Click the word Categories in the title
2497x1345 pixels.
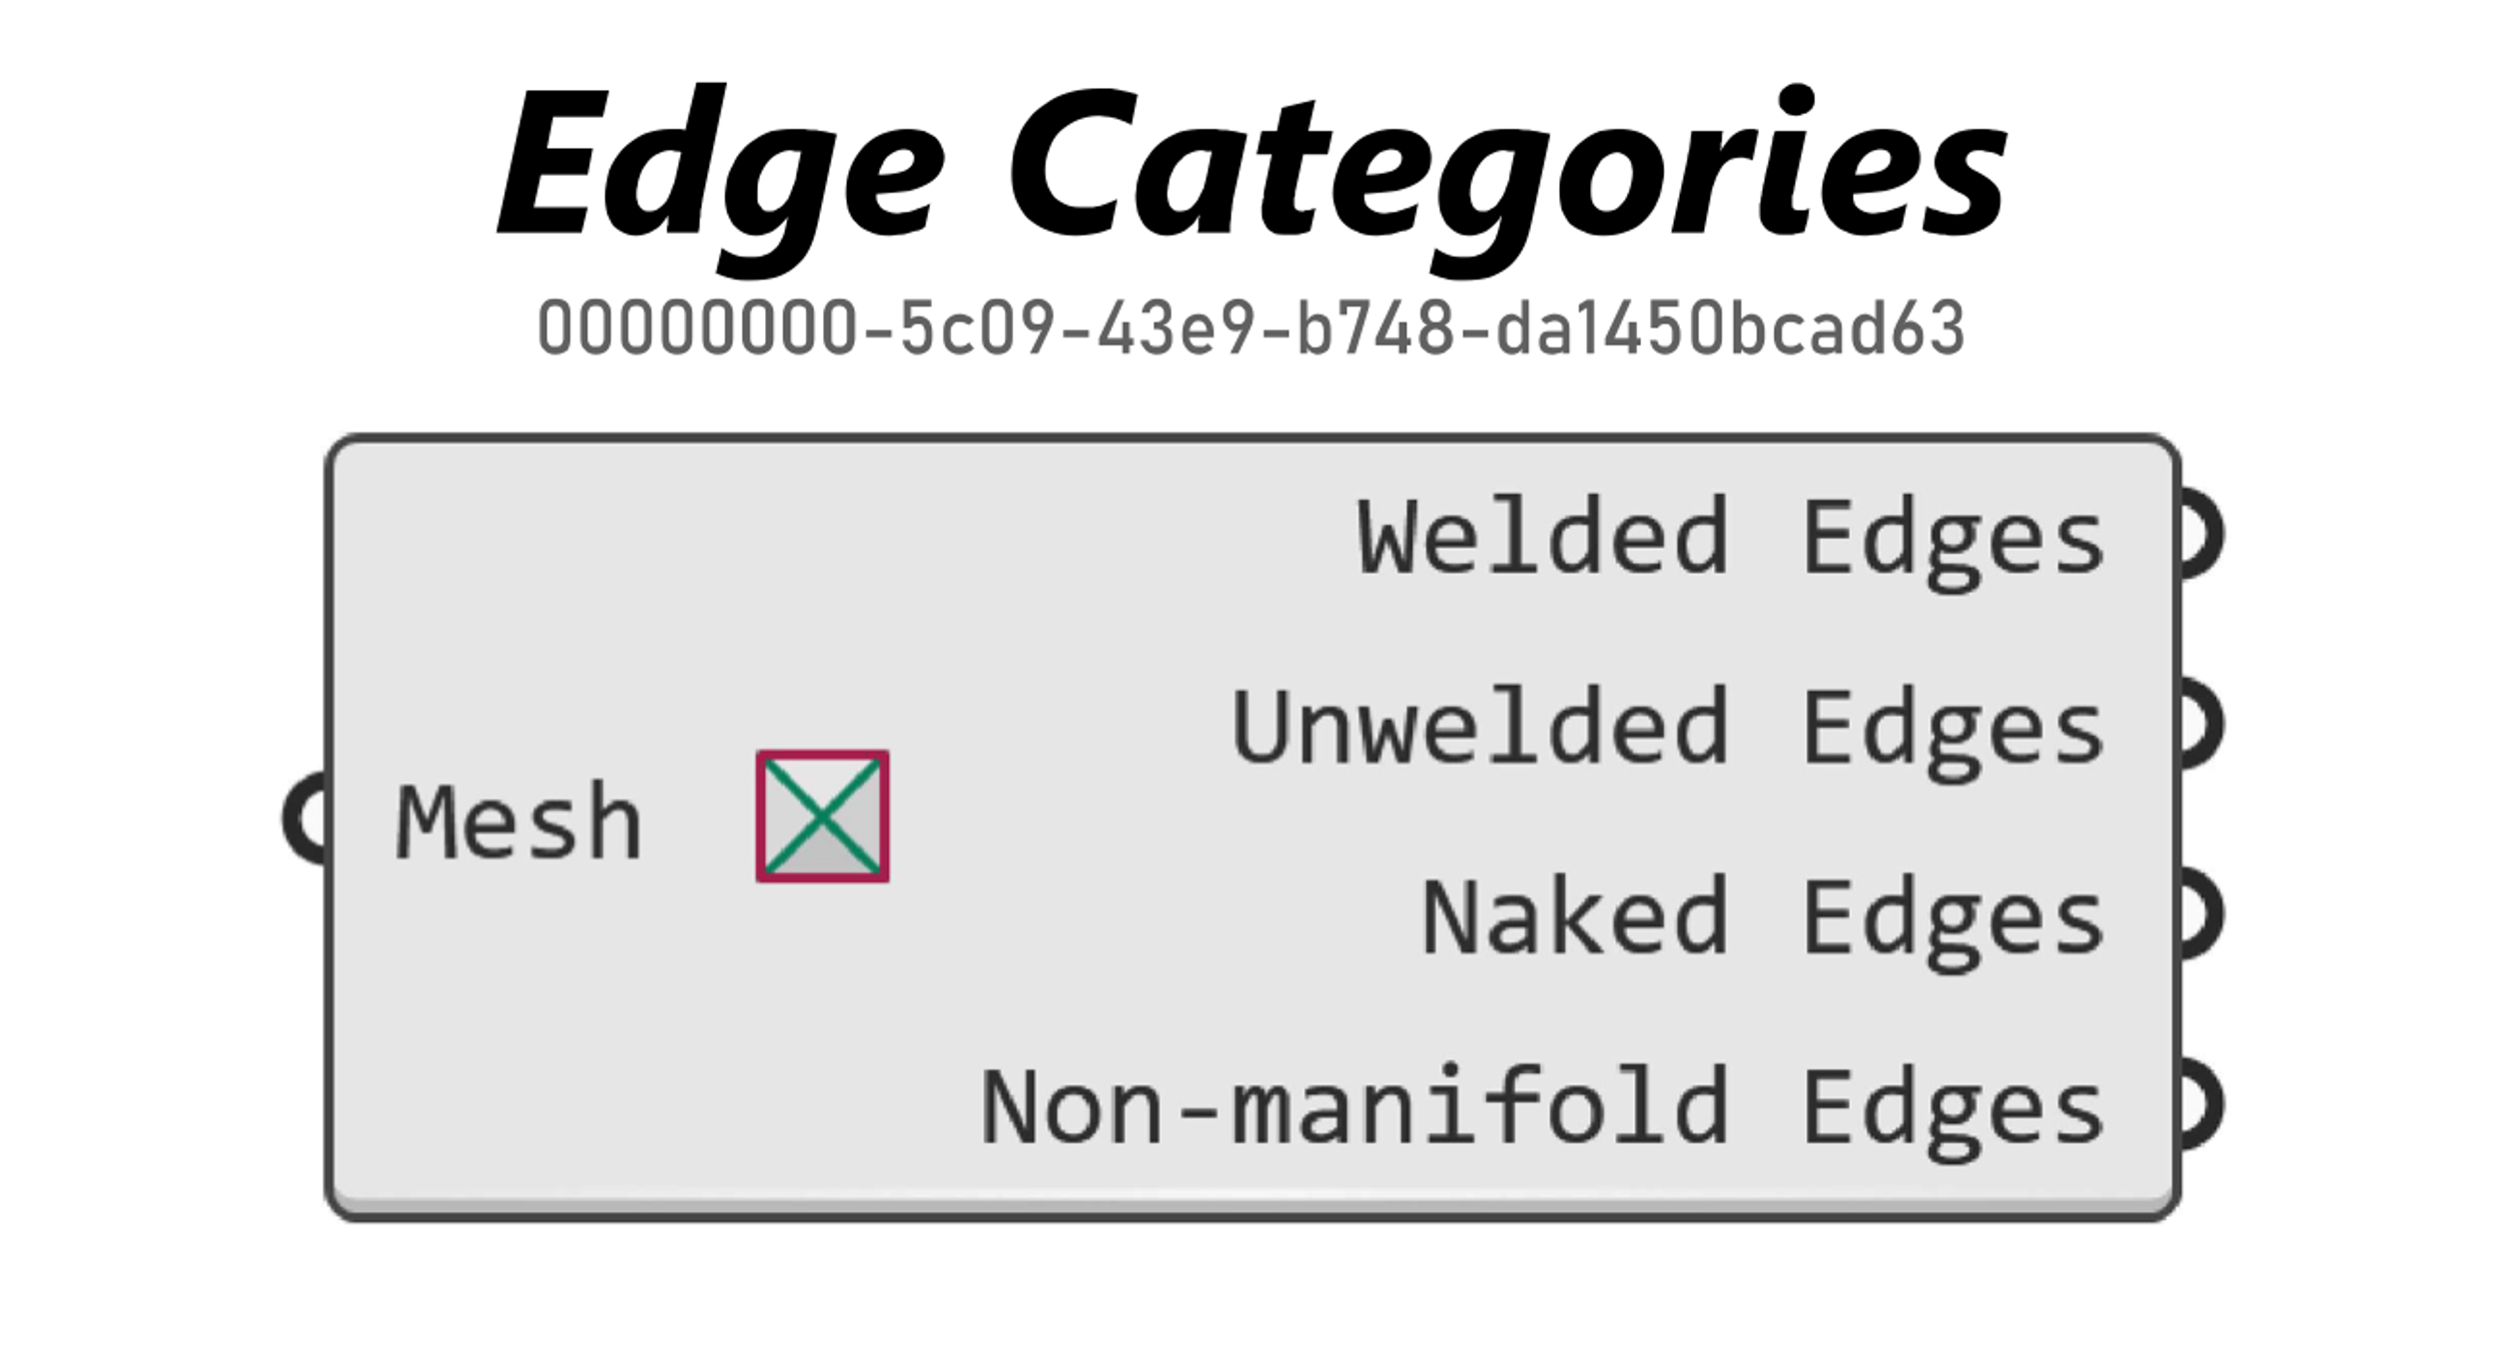coord(1508,178)
